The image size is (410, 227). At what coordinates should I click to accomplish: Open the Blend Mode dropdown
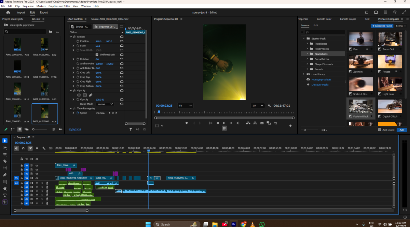click(105, 104)
